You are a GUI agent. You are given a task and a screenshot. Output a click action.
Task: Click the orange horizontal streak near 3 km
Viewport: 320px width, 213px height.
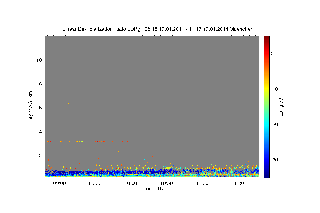(87, 142)
